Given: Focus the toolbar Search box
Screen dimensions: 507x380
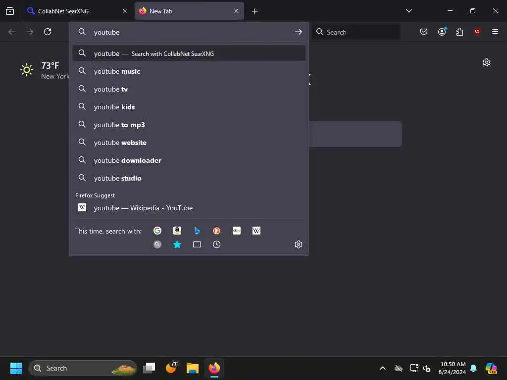Looking at the screenshot, I should (356, 32).
